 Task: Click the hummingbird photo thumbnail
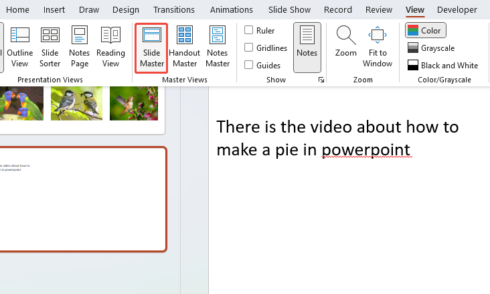(134, 104)
